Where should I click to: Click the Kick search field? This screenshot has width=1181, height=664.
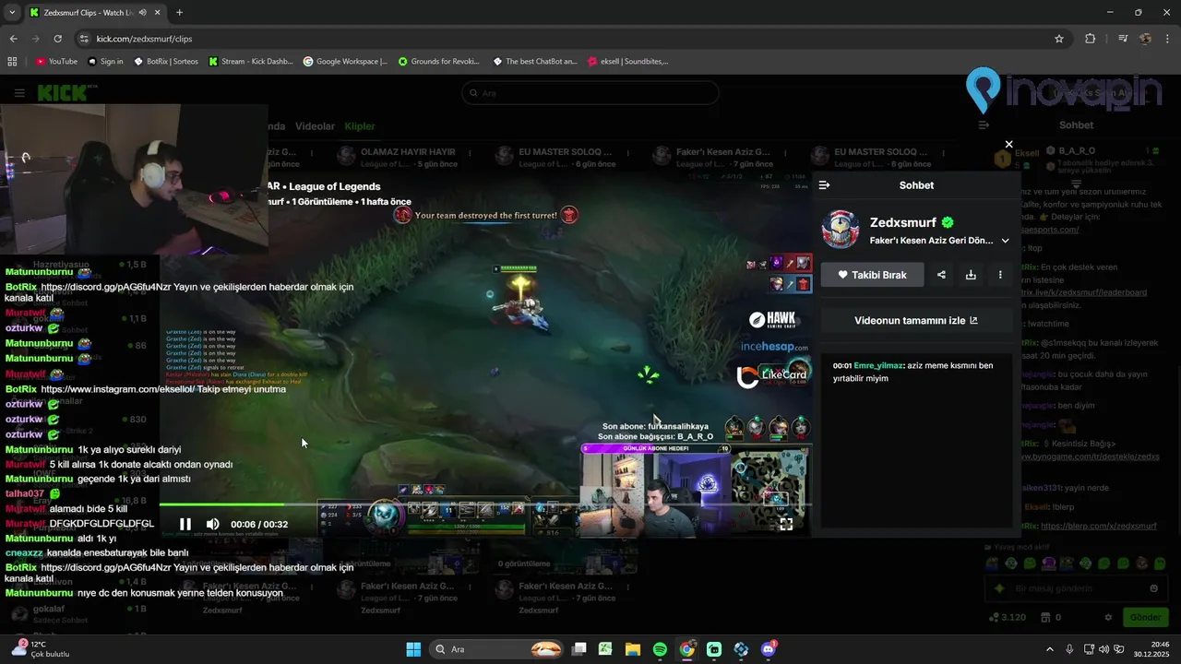[590, 93]
